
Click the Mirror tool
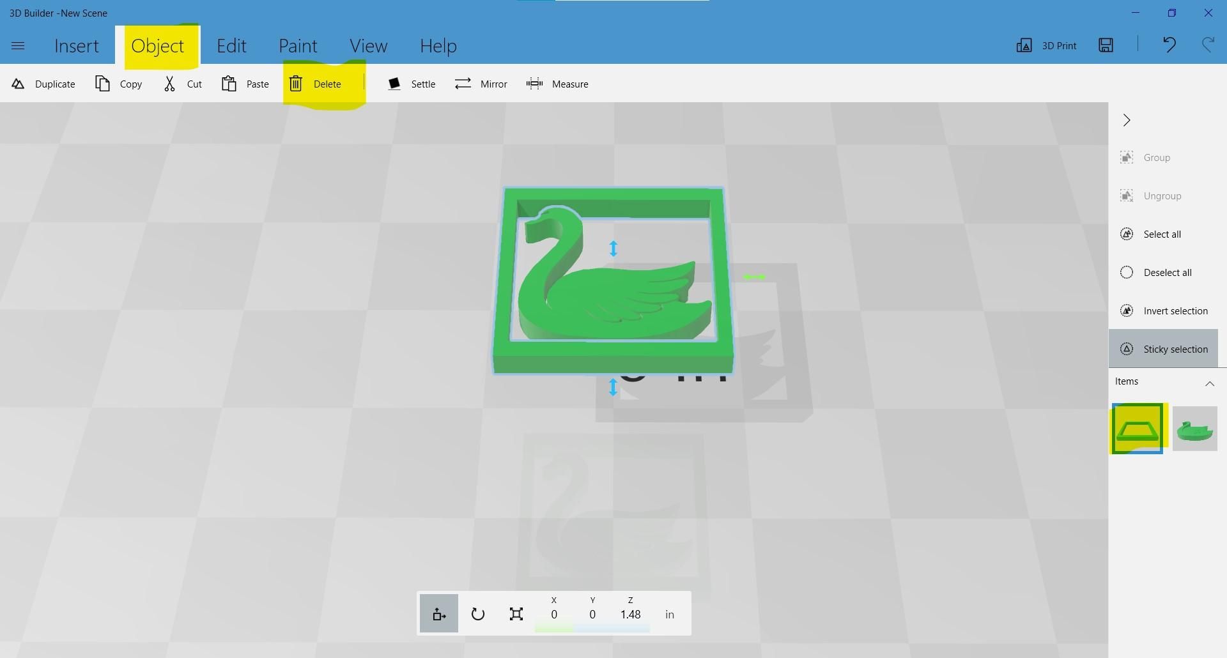[481, 84]
